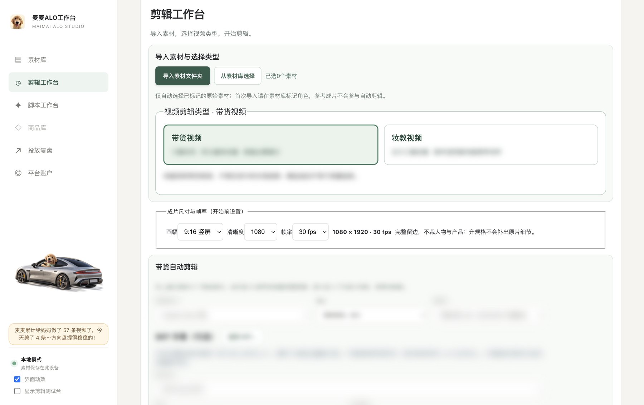Open the 清晰度 1080 dropdown
The height and width of the screenshot is (405, 644).
coord(261,232)
